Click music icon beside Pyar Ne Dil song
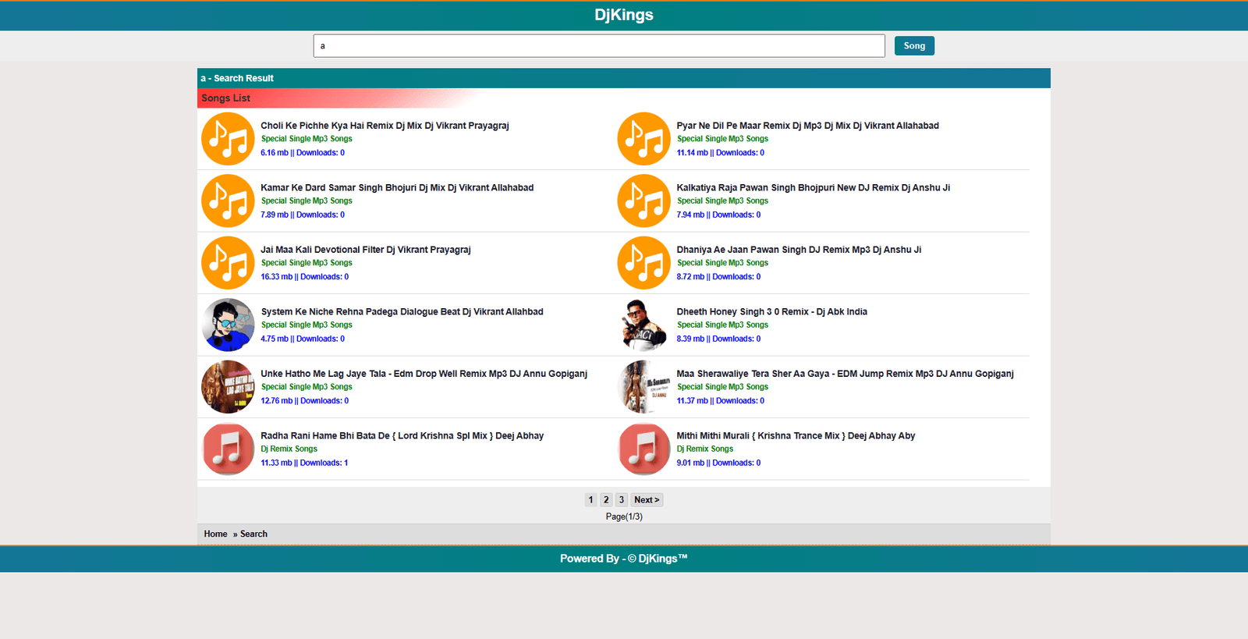The height and width of the screenshot is (639, 1248). coord(643,139)
